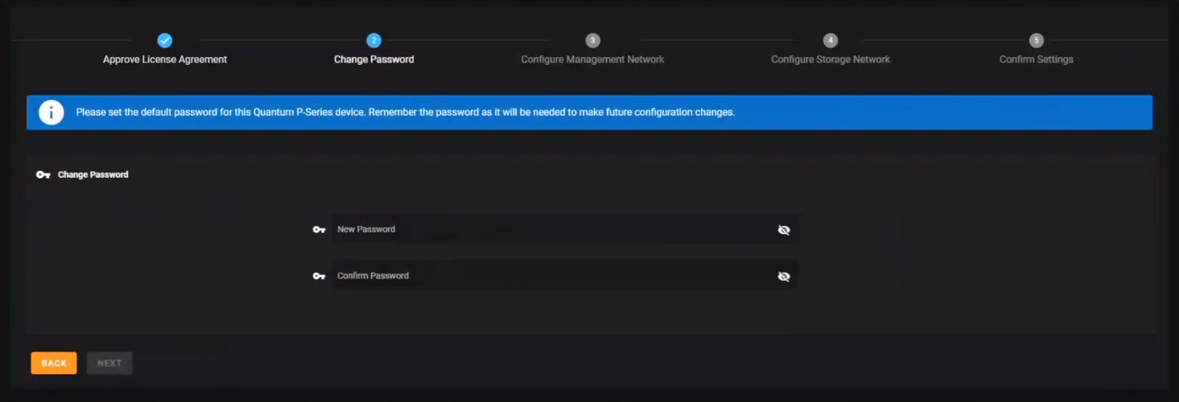Click the info icon in blue banner
The image size is (1179, 402).
point(51,113)
